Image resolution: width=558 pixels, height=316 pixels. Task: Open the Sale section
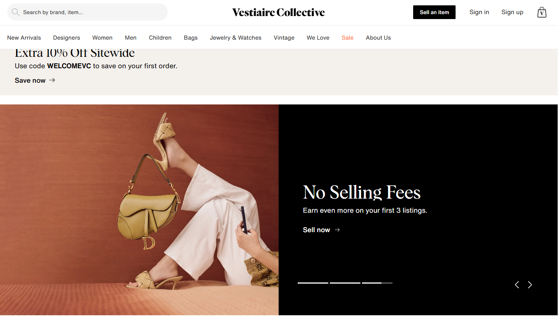tap(347, 38)
